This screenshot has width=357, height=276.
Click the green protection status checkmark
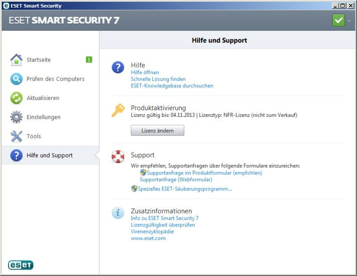[338, 20]
